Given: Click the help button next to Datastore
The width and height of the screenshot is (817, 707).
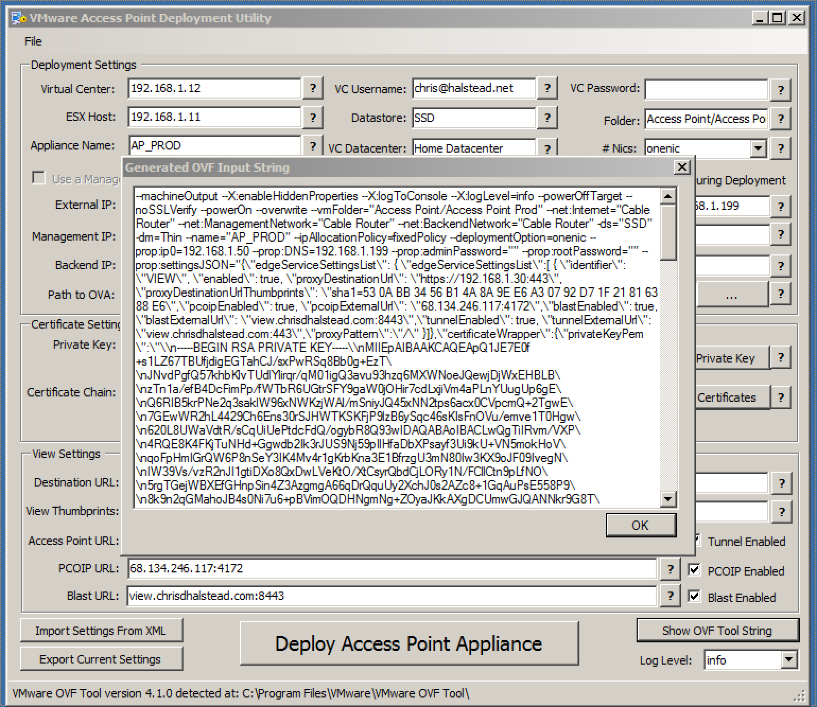Looking at the screenshot, I should [x=547, y=118].
